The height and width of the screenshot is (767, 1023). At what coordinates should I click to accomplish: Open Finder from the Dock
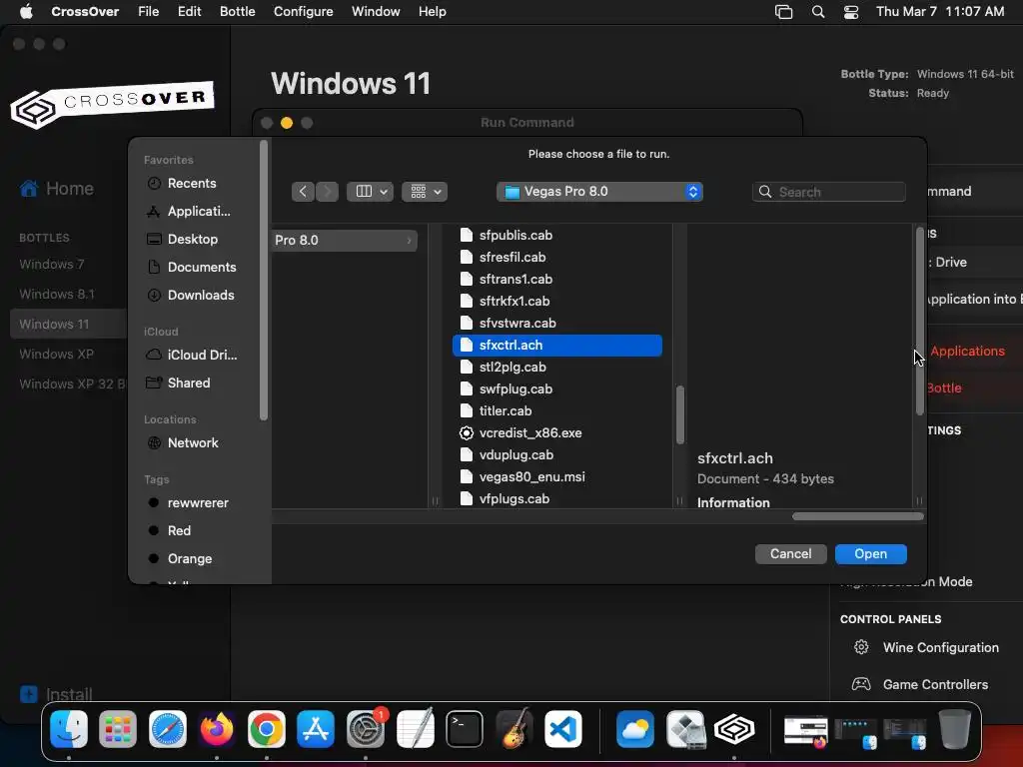(x=69, y=728)
